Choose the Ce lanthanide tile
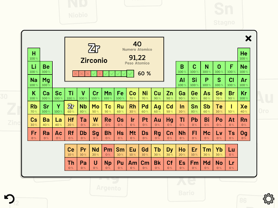The image size is (278, 208). click(71, 151)
